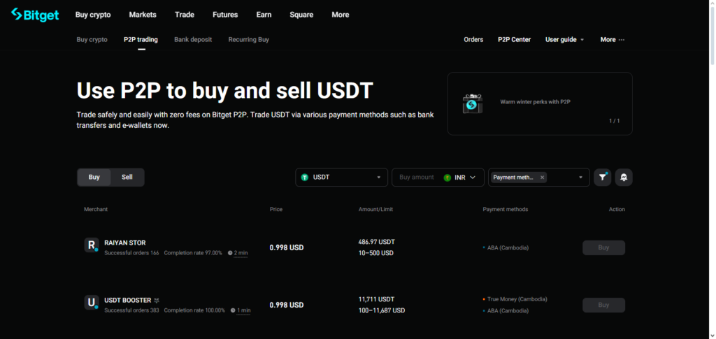Click True Money (Cambodia) payment method

[517, 299]
